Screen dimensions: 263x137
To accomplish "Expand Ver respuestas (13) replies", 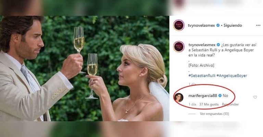I will pyautogui.click(x=214, y=114).
